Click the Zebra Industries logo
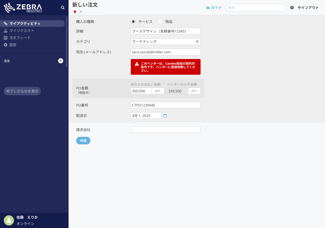 tap(22, 8)
